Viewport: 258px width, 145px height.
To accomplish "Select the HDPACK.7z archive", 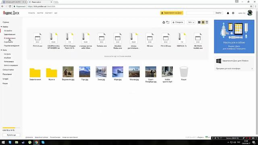I will [x=182, y=38].
